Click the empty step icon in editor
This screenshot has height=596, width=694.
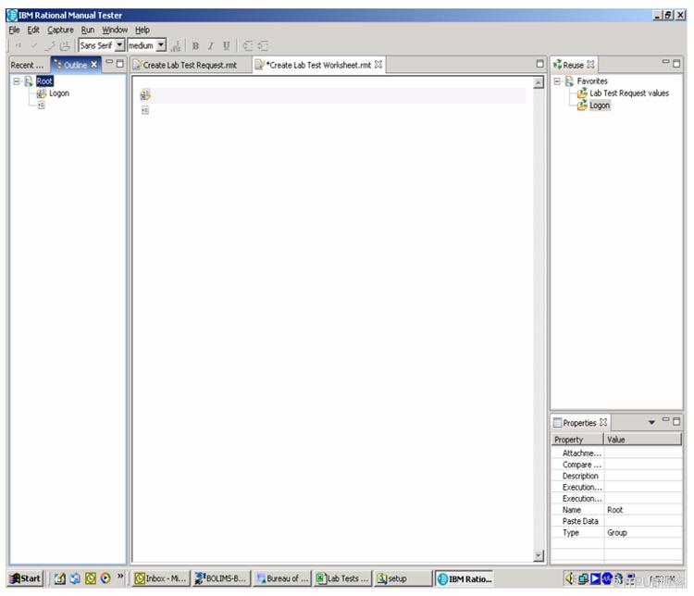pos(145,110)
